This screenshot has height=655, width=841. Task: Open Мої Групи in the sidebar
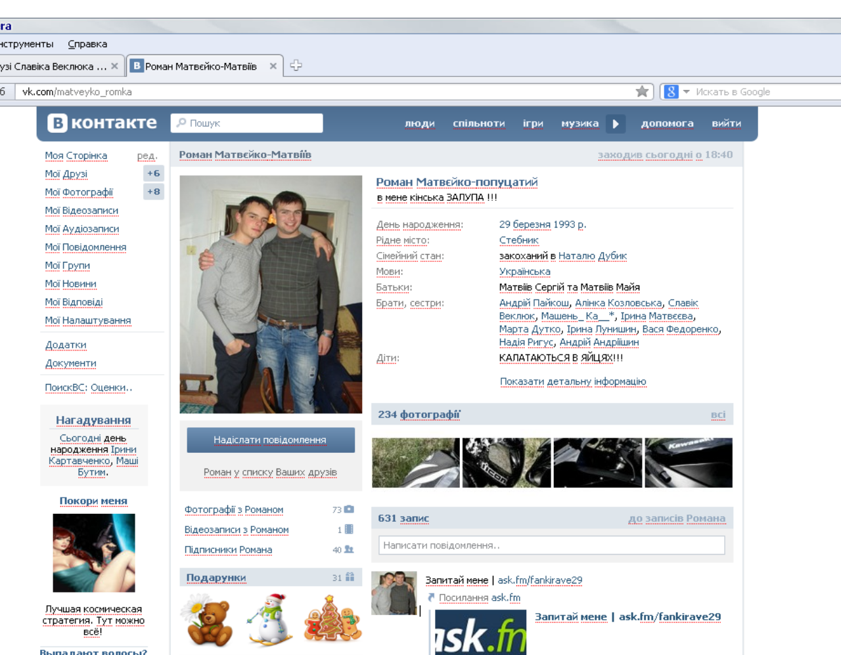coord(68,266)
